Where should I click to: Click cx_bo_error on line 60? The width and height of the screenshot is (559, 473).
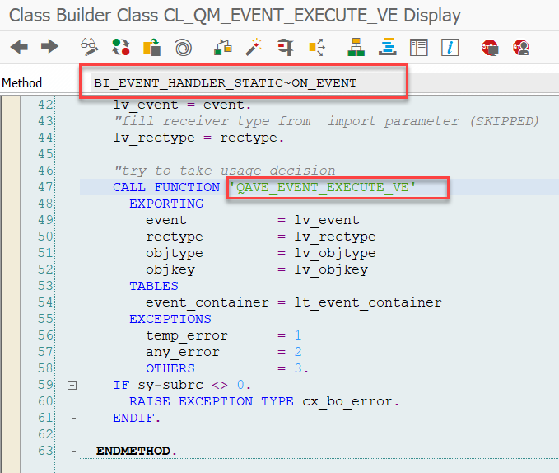[x=347, y=401]
